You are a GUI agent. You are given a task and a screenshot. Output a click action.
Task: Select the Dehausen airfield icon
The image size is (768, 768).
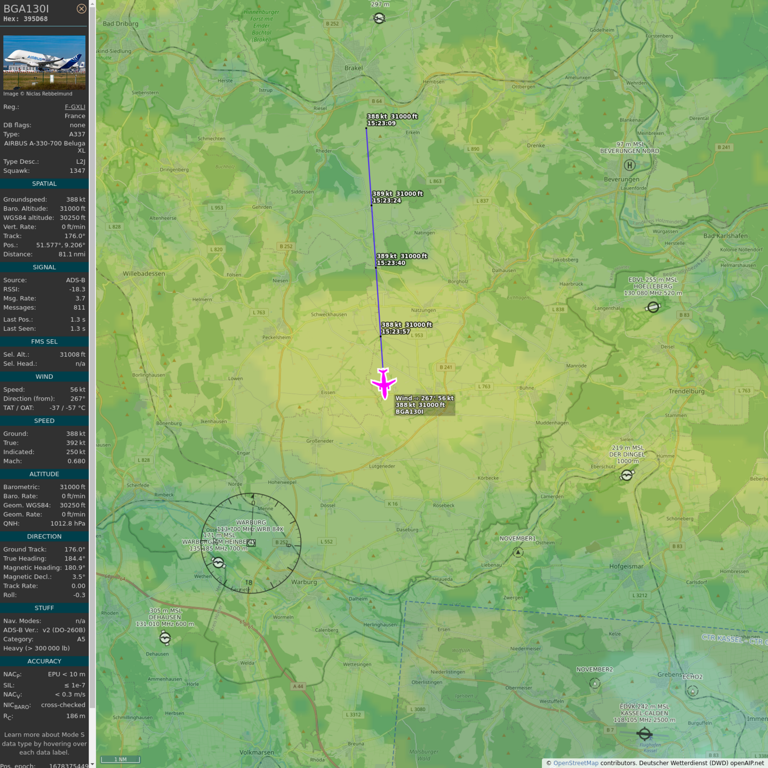pyautogui.click(x=165, y=638)
